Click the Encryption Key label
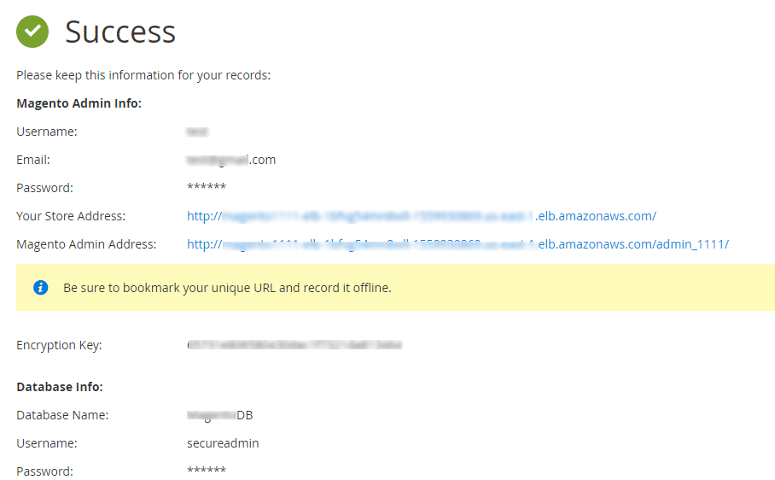The width and height of the screenshot is (775, 480). click(59, 345)
